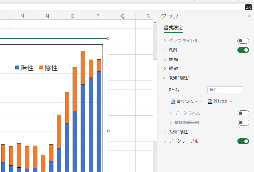Enable the グラフ タイトル toggle
Screen dimensions: 254x172
(x=243, y=41)
